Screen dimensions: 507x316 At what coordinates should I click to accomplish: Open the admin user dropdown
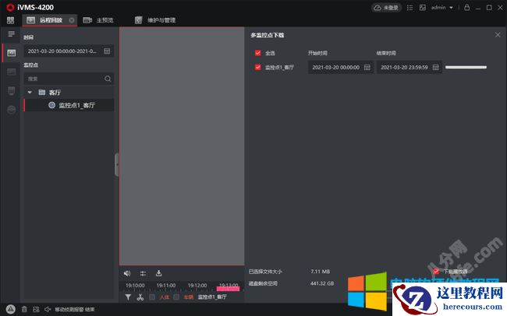click(x=442, y=8)
